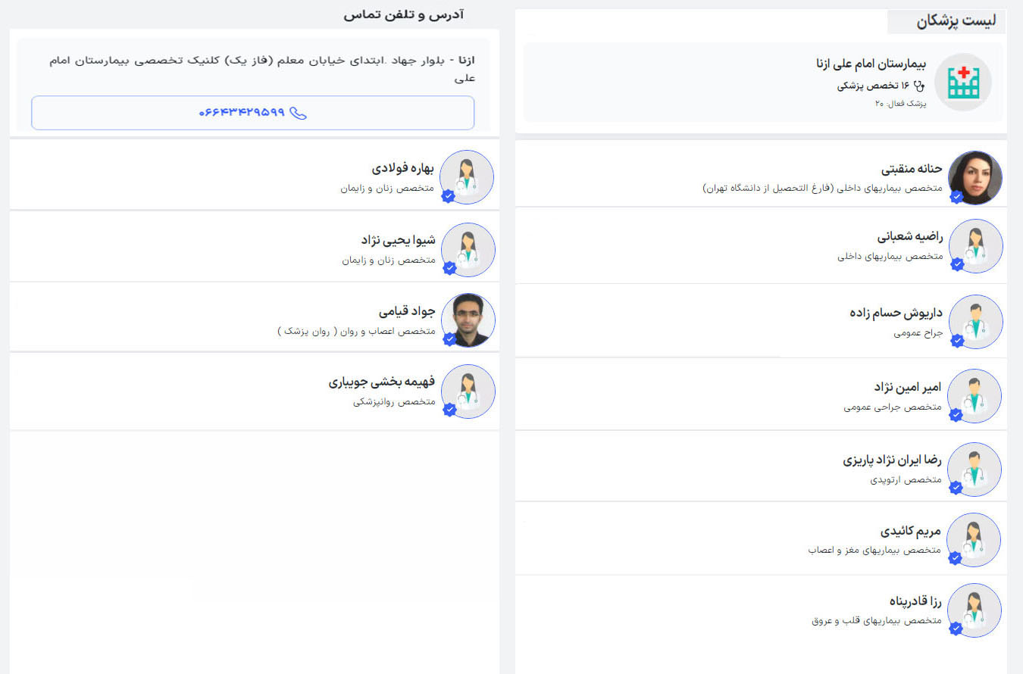Click جواد قیامی profile photo
Image resolution: width=1023 pixels, height=674 pixels.
[468, 320]
